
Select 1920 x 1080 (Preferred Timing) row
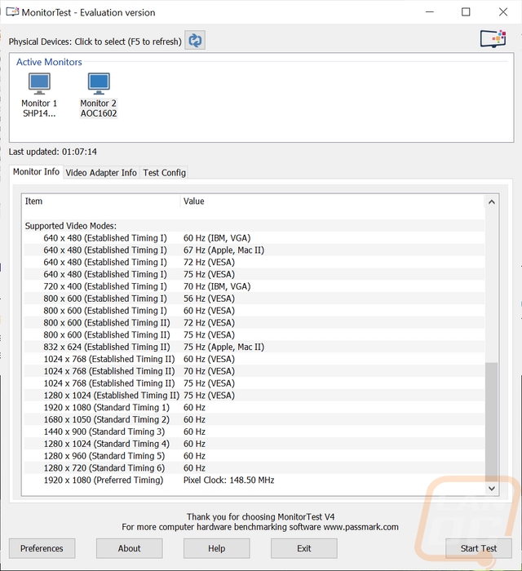pyautogui.click(x=254, y=480)
